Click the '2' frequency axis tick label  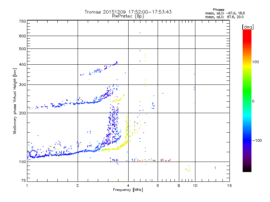[78, 186]
